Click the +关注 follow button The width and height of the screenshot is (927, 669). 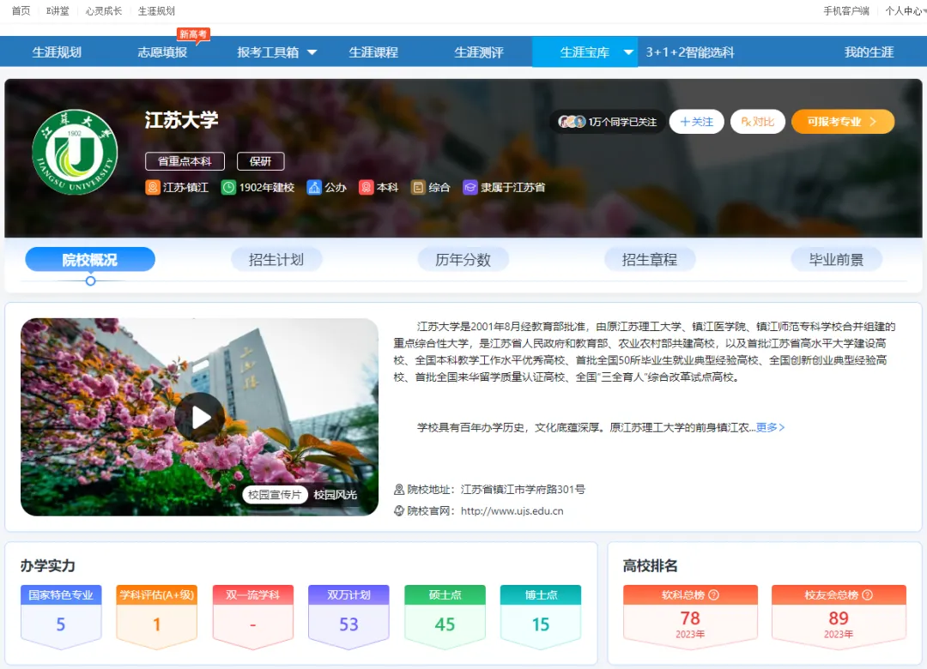(x=696, y=122)
